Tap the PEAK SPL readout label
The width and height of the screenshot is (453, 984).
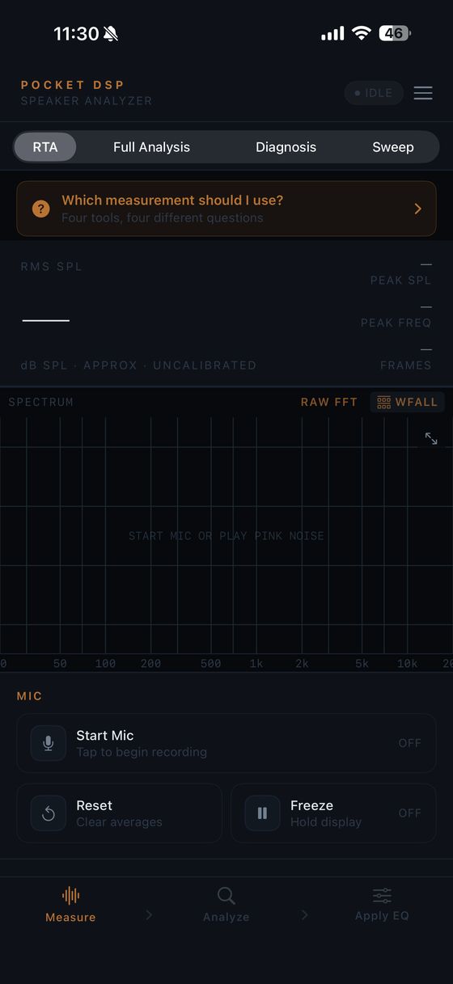click(400, 281)
